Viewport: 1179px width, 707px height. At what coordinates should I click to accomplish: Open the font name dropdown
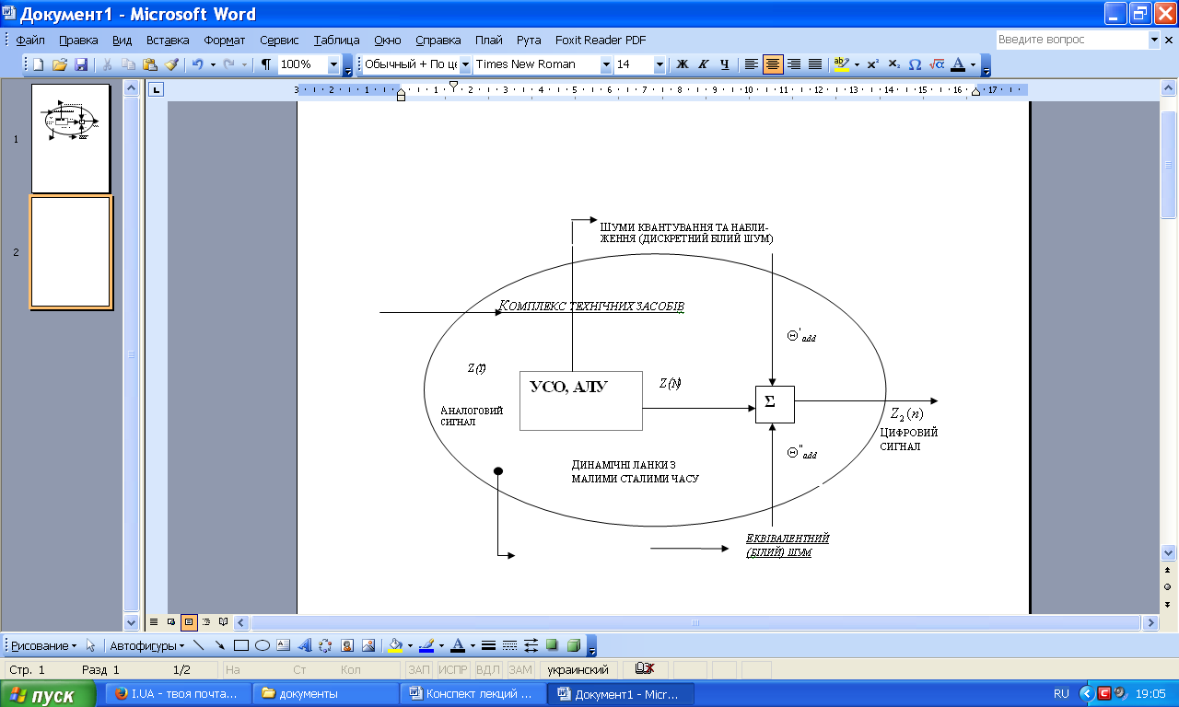click(606, 64)
